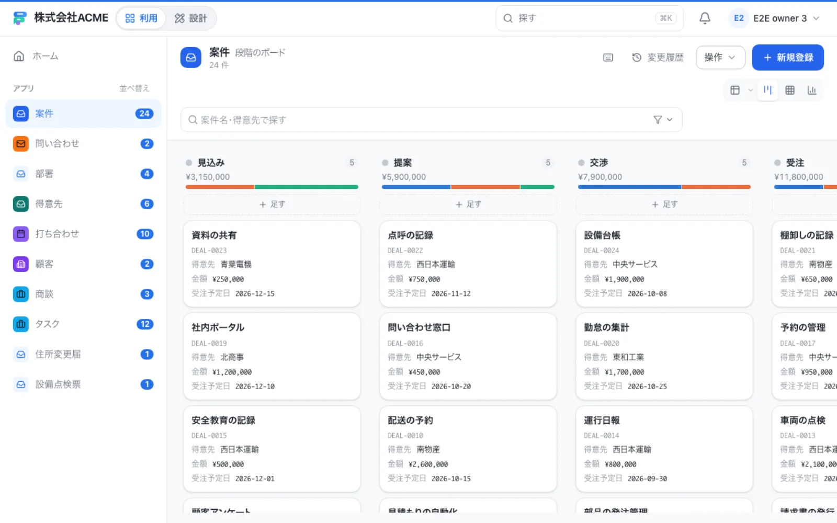
Task: Open the 棚卸しの記録 deal card
Action: point(805,264)
